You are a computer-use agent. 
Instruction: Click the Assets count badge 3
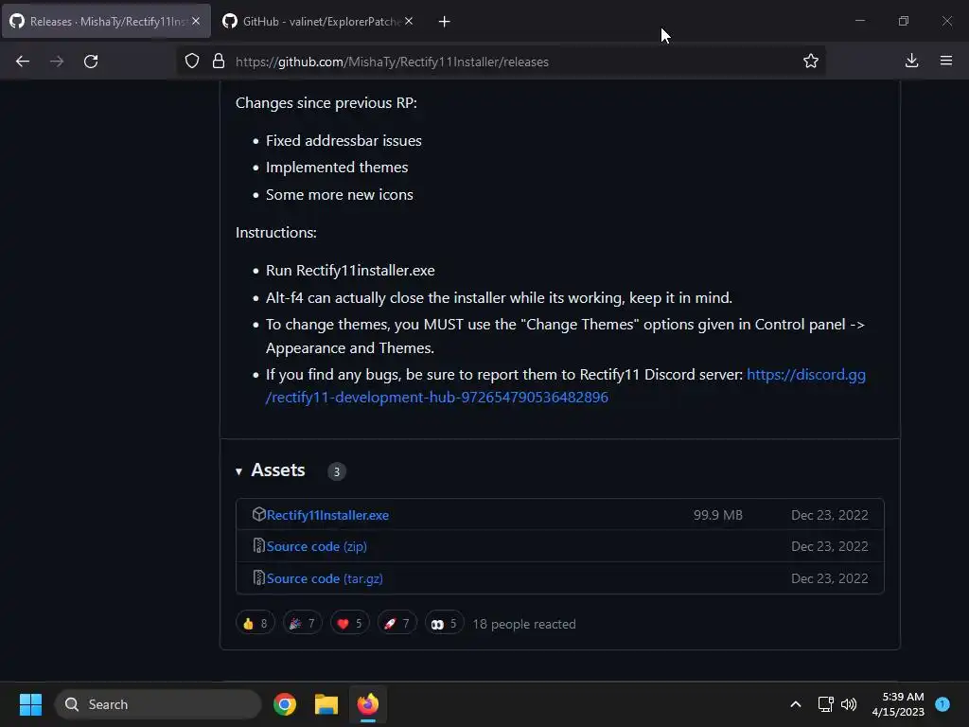coord(337,471)
